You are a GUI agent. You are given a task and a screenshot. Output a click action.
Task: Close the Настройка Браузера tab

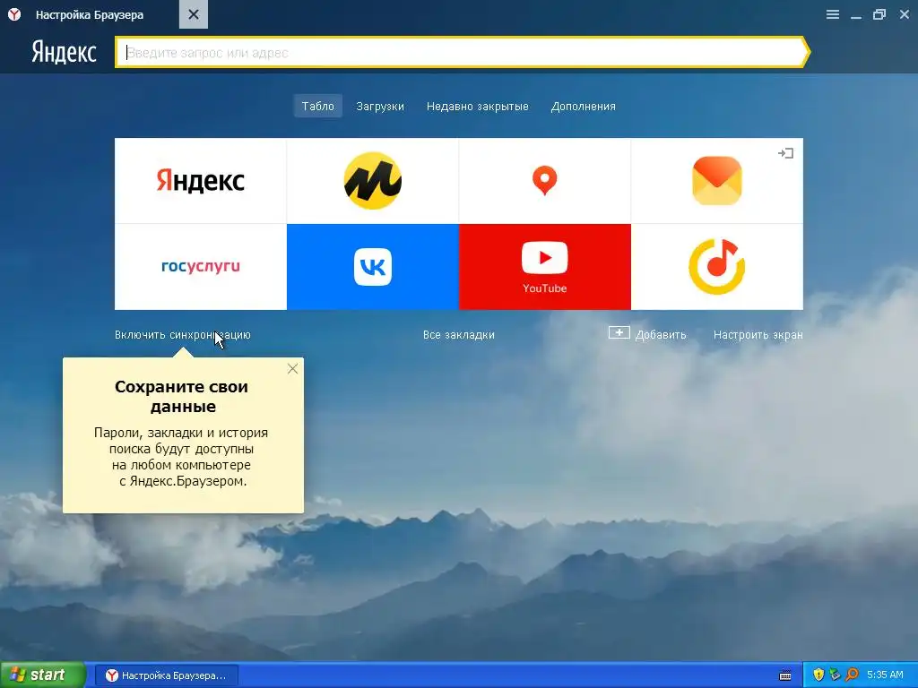click(194, 14)
